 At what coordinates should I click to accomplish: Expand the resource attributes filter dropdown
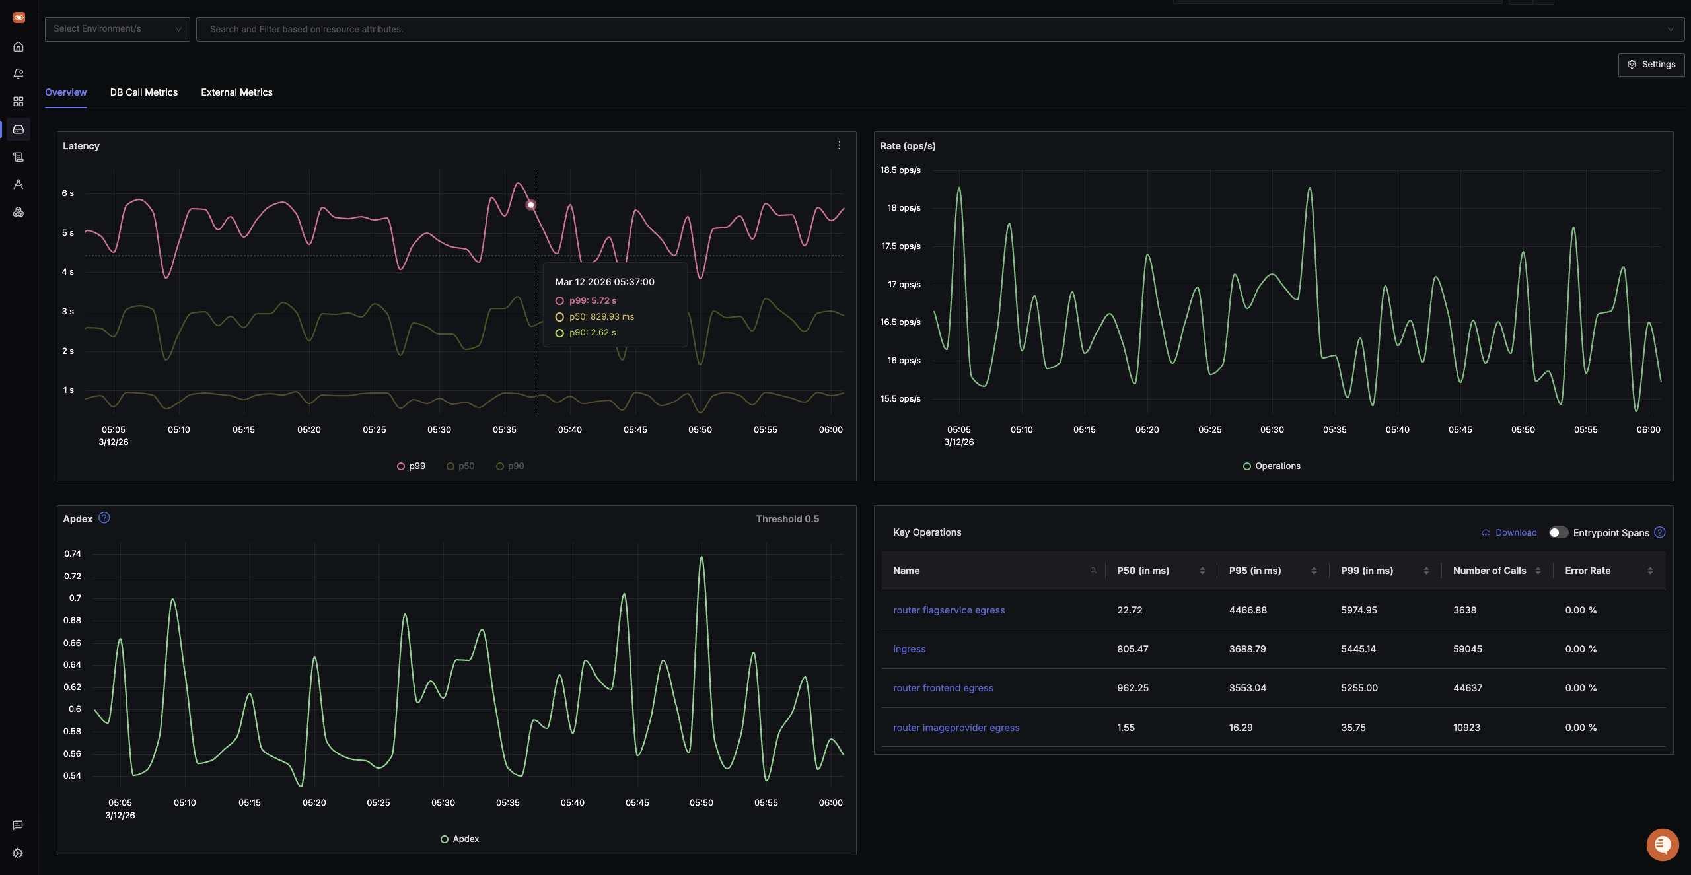tap(1669, 28)
